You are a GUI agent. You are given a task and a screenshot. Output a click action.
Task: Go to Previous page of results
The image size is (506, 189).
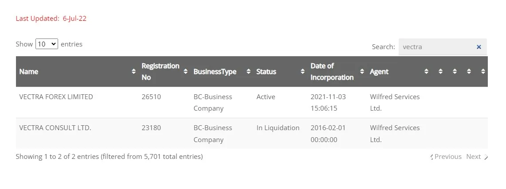click(446, 157)
